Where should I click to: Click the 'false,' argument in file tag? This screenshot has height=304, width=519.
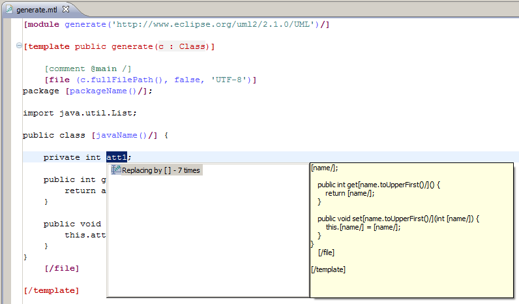(x=189, y=80)
